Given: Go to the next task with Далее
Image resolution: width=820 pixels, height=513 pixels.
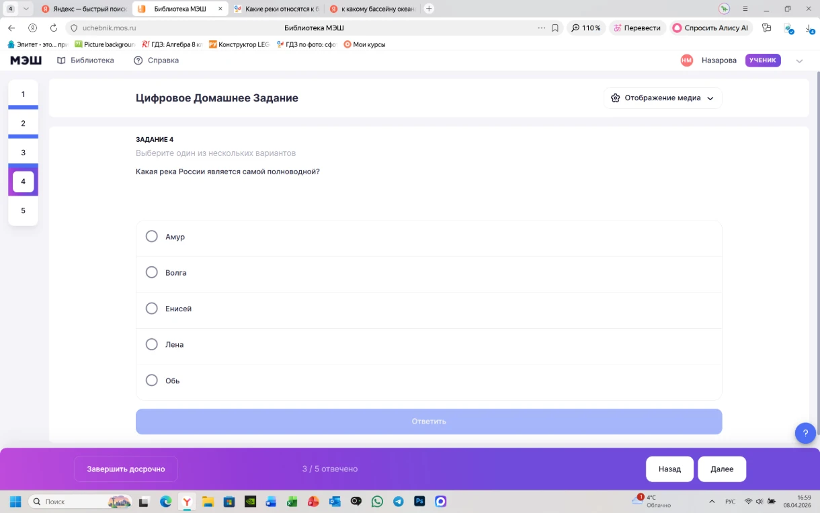Looking at the screenshot, I should click(x=722, y=469).
